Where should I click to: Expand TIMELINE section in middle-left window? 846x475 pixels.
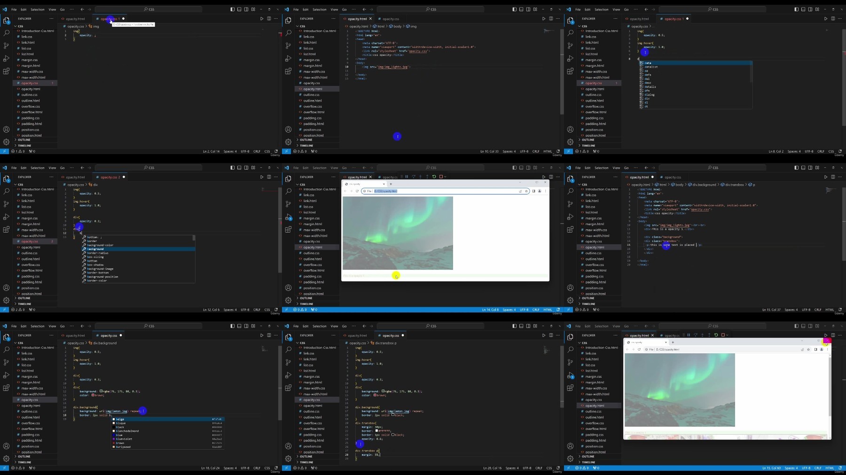(35, 304)
